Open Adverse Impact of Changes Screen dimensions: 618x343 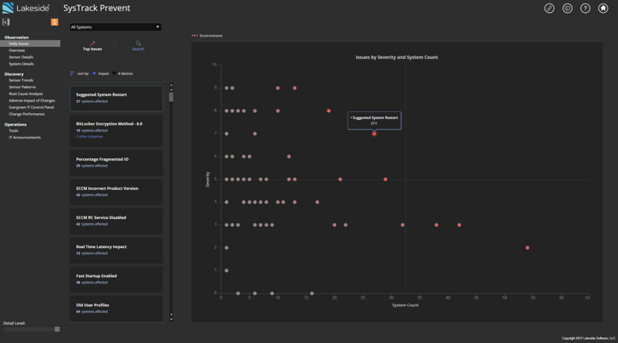point(32,100)
